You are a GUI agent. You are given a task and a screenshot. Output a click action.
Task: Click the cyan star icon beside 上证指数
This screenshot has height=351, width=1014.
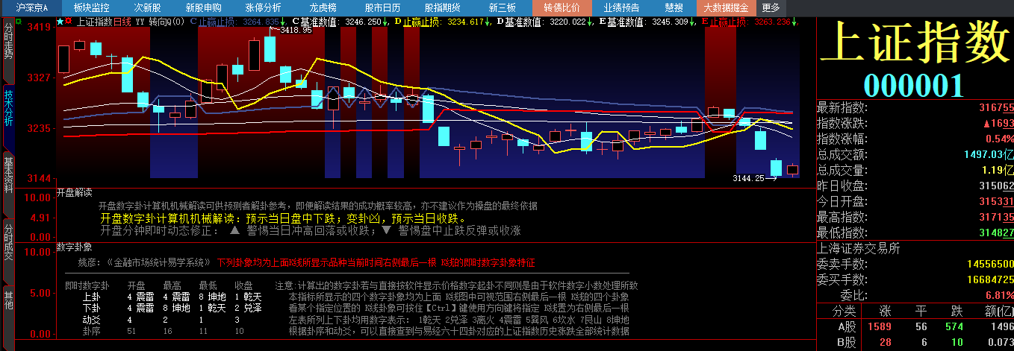[x=60, y=22]
